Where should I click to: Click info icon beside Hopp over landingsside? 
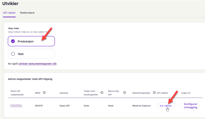click(x=102, y=93)
